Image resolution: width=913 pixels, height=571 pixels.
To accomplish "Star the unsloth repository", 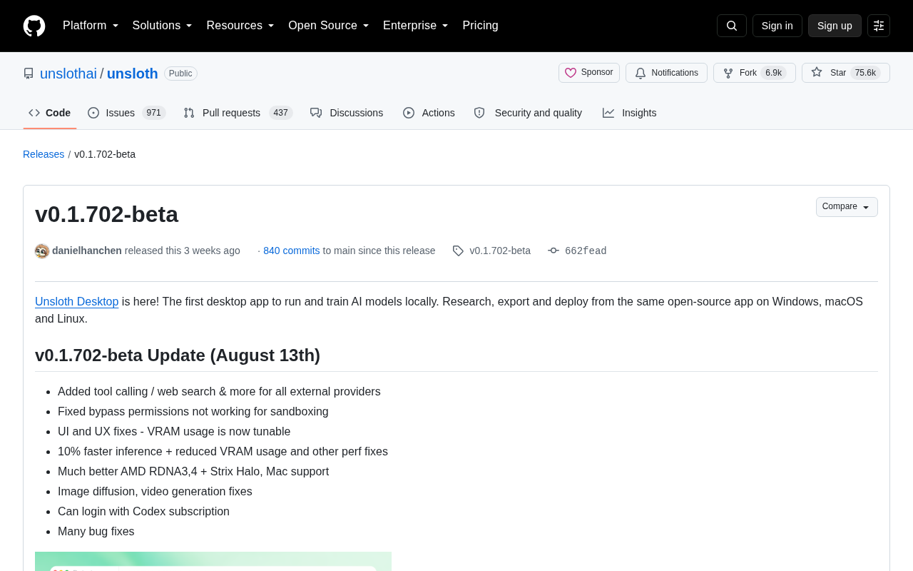I will click(846, 73).
